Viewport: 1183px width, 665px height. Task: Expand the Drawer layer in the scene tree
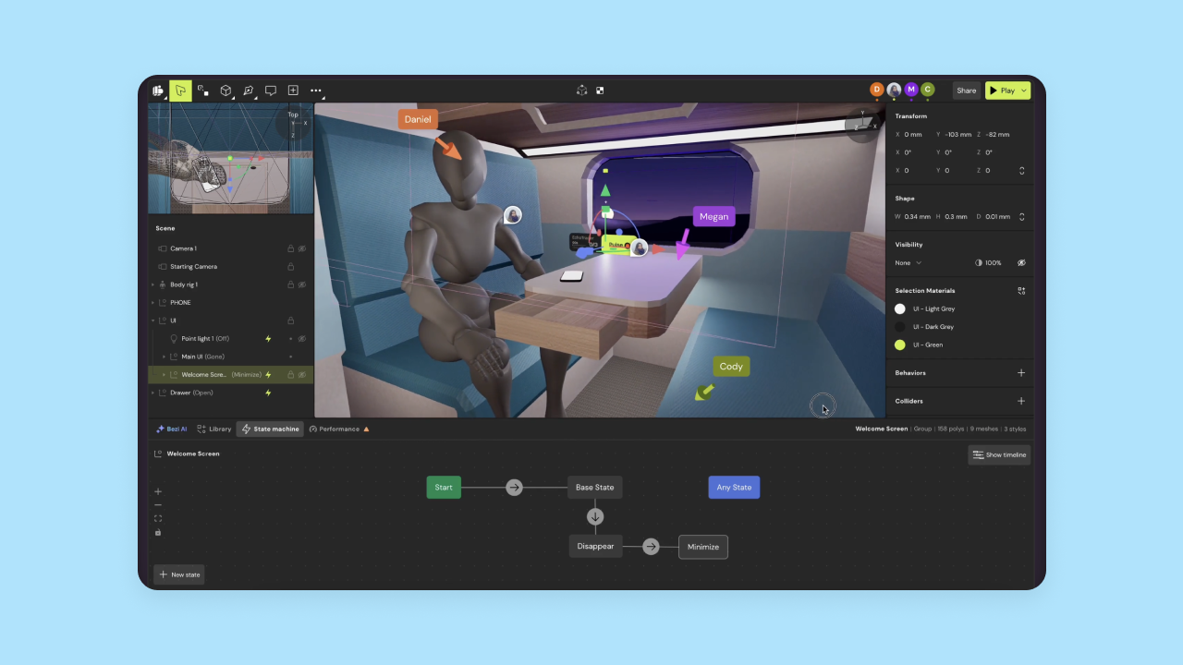152,393
